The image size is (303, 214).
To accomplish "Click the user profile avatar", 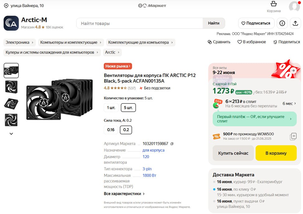I will 294,7.
